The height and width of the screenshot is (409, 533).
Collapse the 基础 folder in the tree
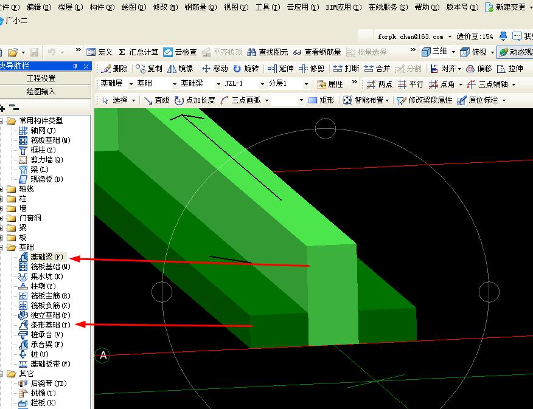tap(2, 247)
